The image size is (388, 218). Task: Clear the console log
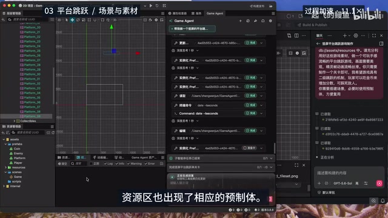pos(62,163)
